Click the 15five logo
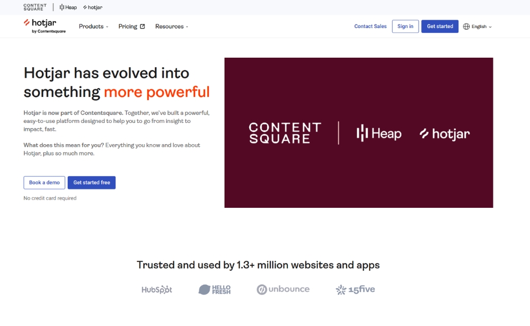 (355, 289)
